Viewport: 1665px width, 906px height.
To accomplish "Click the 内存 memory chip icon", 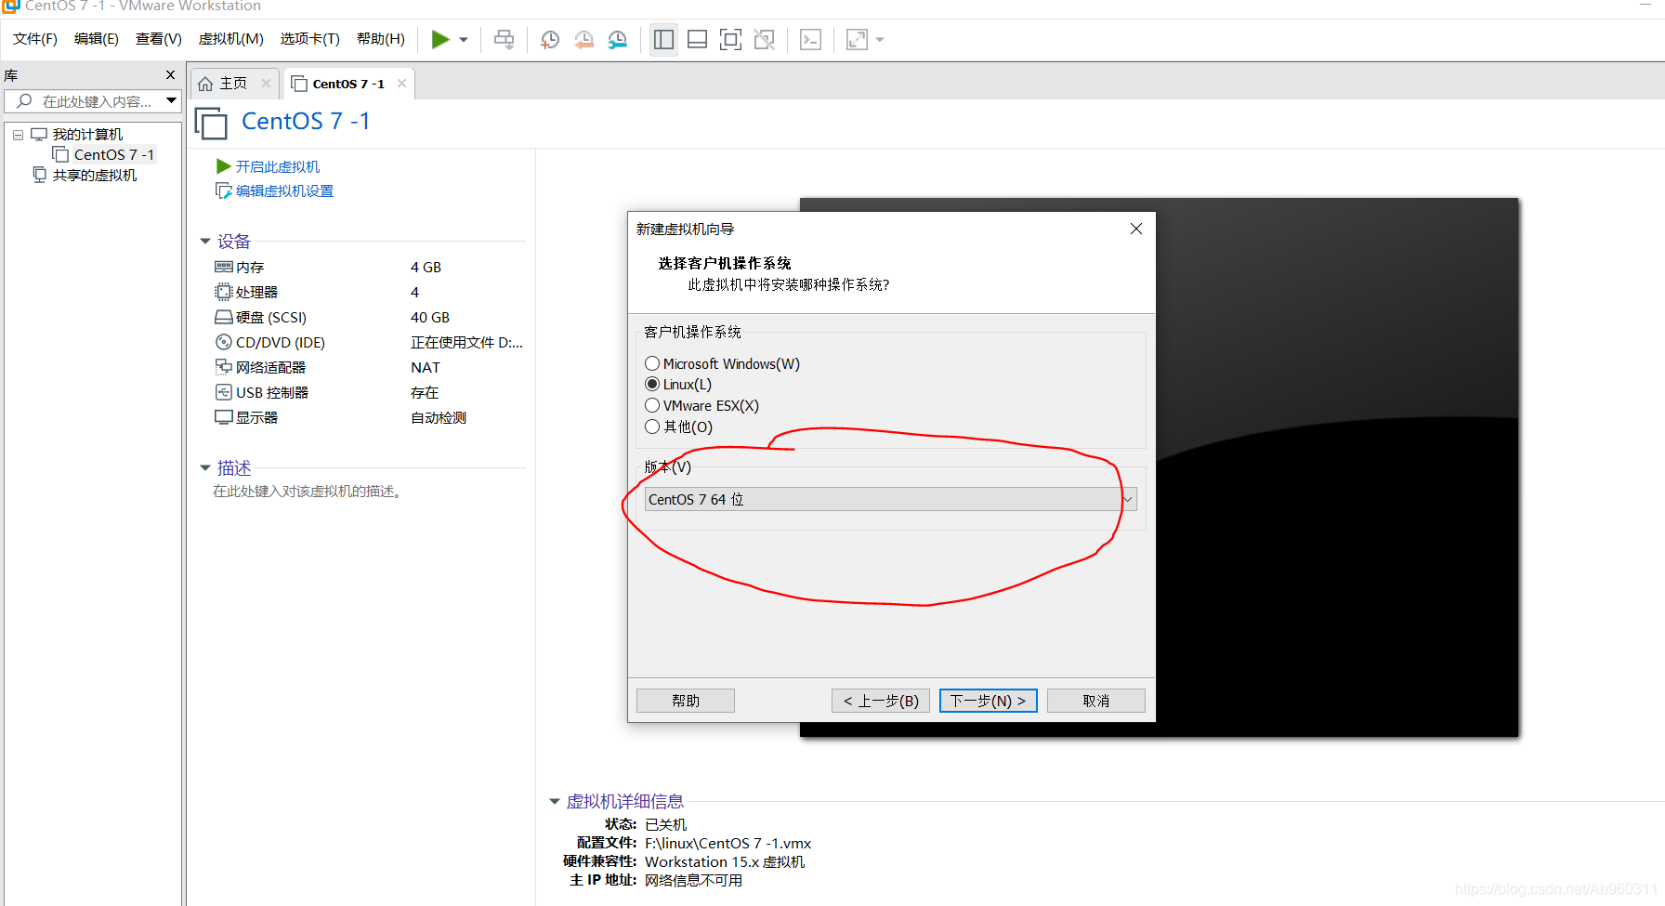I will point(223,267).
